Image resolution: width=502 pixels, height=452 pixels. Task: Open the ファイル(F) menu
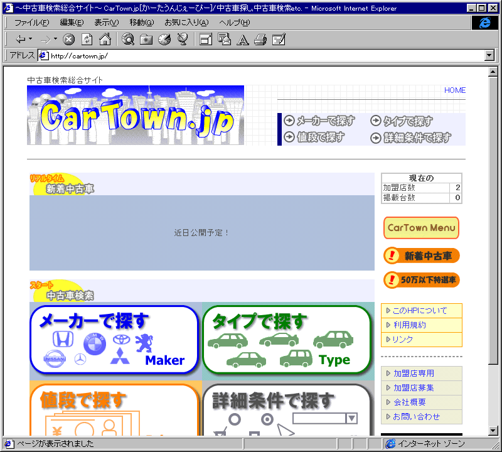32,23
